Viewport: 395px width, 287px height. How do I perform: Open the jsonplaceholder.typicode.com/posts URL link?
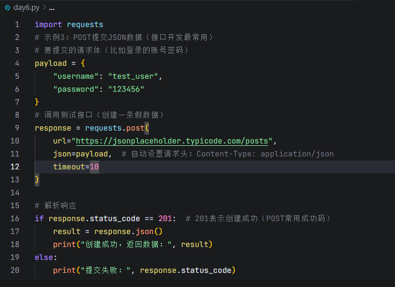coord(172,141)
